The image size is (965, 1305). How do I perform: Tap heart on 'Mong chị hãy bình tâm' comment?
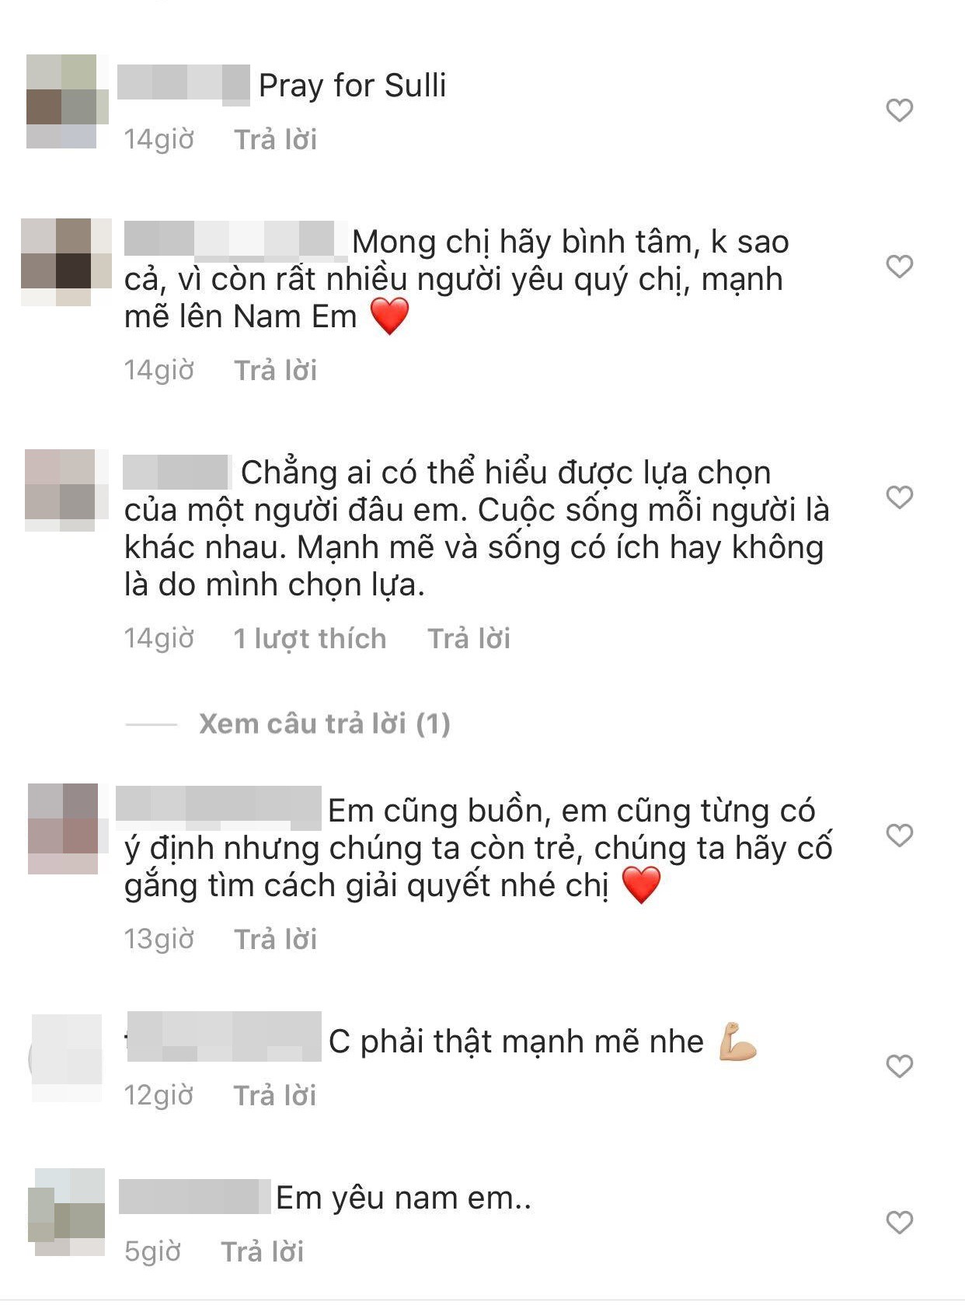coord(899,267)
